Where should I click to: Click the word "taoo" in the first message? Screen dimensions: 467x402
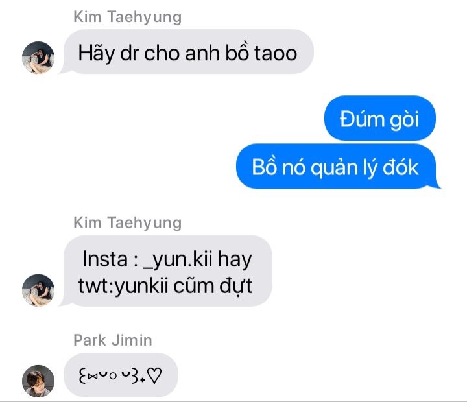(x=276, y=53)
